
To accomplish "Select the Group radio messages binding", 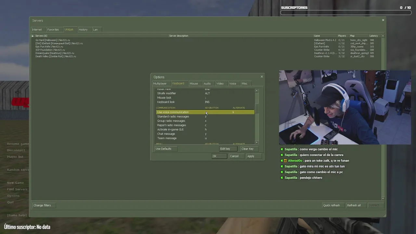I will [x=205, y=121].
